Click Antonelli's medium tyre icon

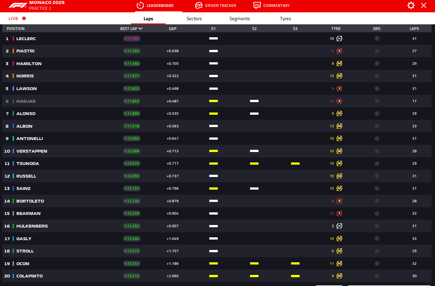tap(339, 138)
